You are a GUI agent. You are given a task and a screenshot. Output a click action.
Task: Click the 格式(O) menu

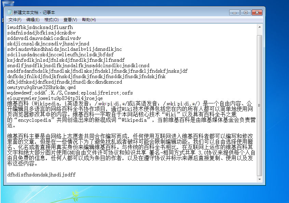click(x=51, y=20)
